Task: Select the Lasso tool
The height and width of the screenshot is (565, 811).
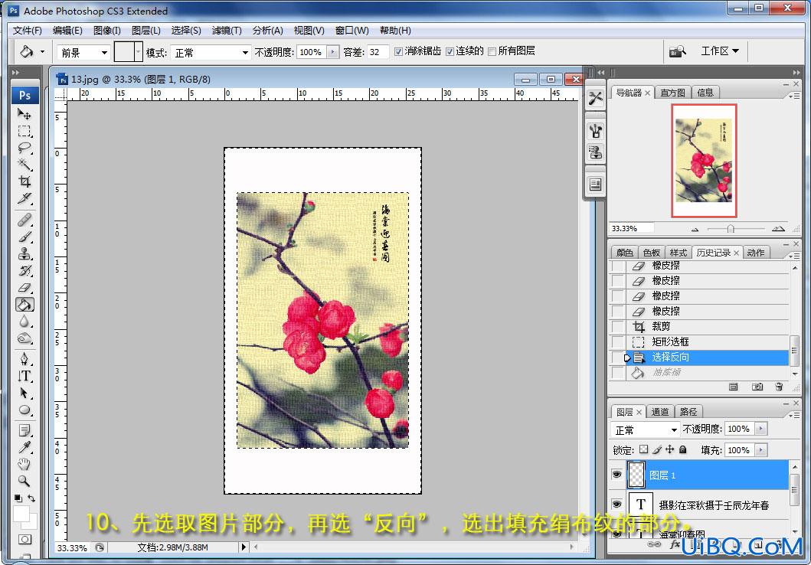Action: [25, 148]
